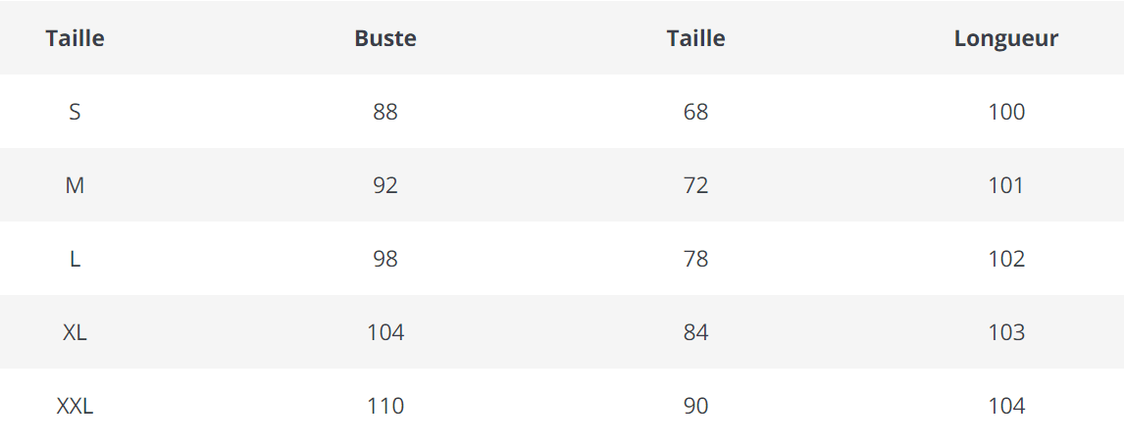Click length value 102 in L row

point(1006,259)
